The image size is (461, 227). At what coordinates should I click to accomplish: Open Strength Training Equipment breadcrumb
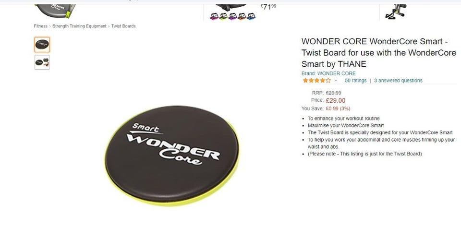coord(79,26)
